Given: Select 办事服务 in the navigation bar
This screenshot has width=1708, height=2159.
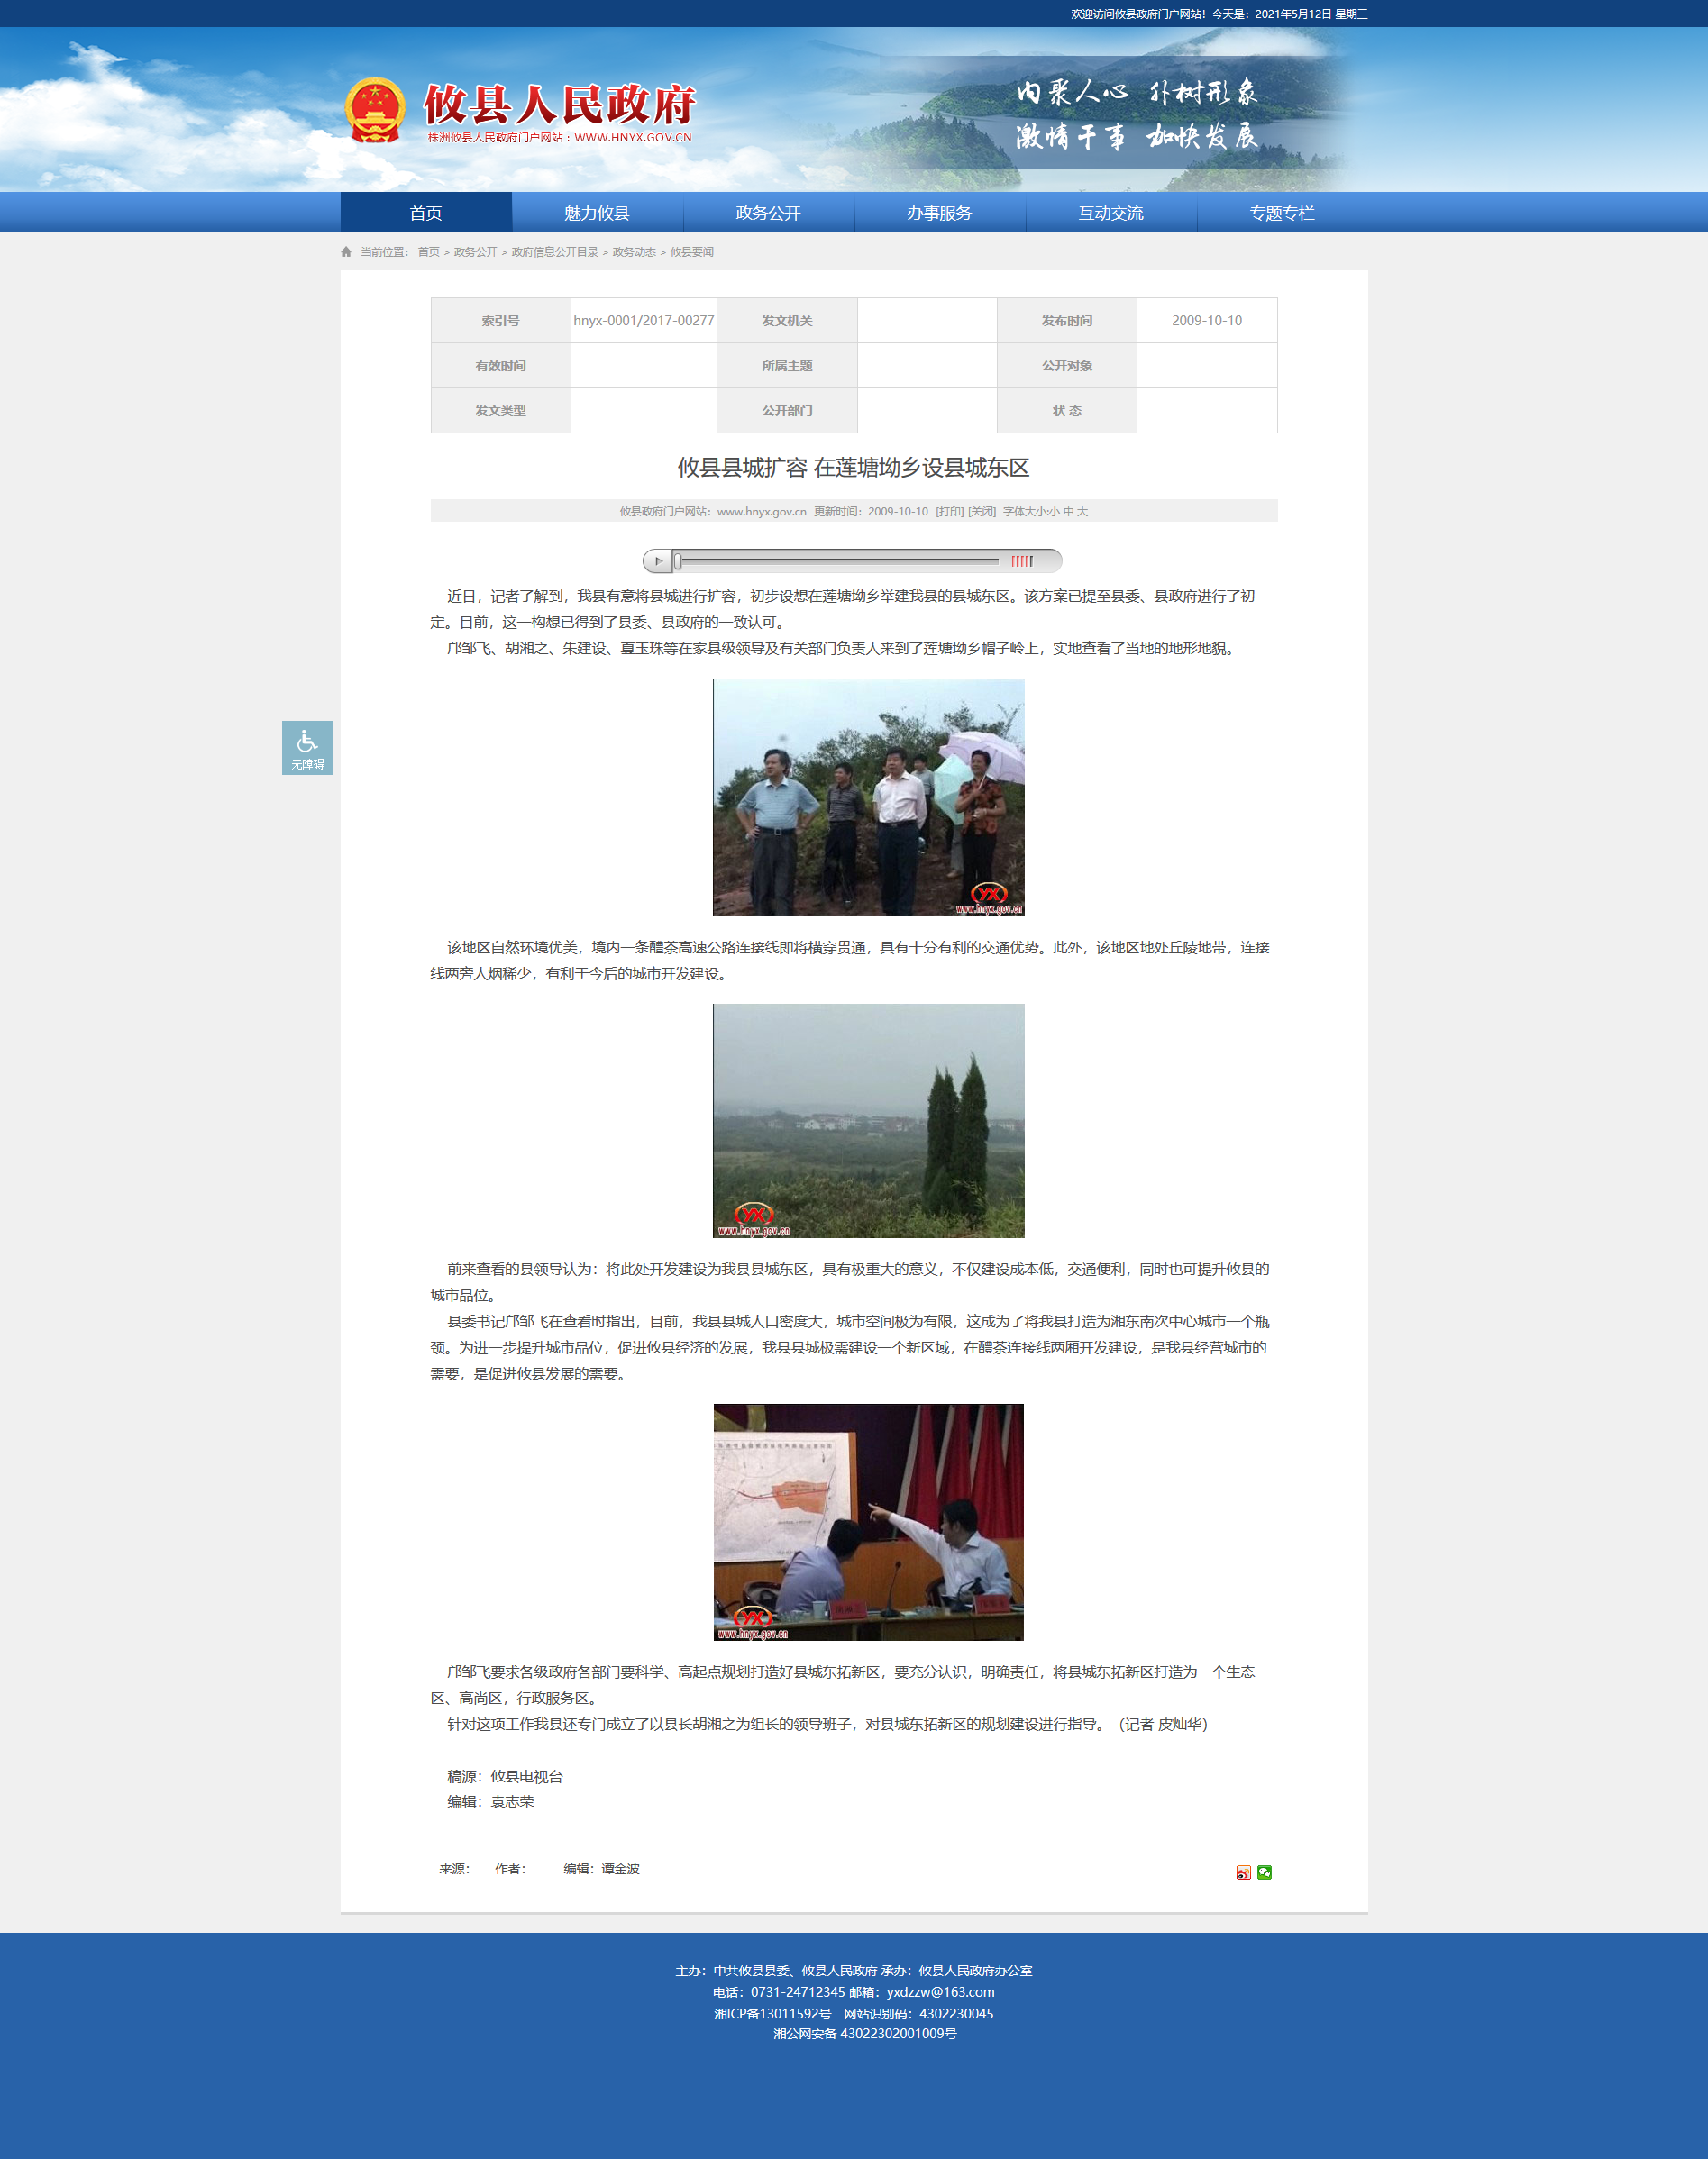Looking at the screenshot, I should pos(939,213).
